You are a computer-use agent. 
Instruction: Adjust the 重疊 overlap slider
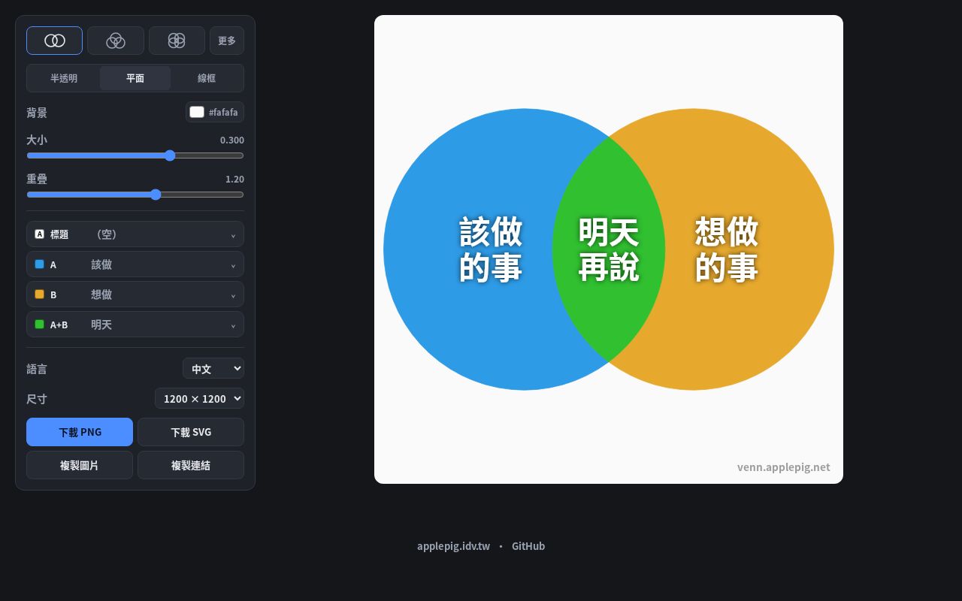point(135,195)
